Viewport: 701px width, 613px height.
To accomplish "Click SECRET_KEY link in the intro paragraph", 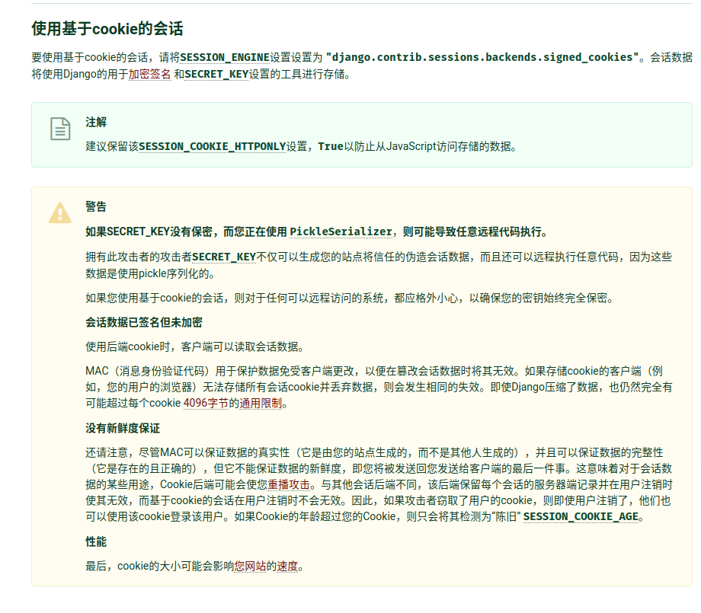I will (x=216, y=75).
